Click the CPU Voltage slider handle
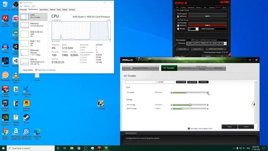The height and width of the screenshot is (151, 268). coord(190,105)
